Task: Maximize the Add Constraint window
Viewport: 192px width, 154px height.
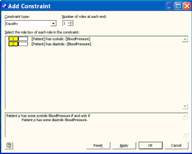Action: (x=178, y=6)
